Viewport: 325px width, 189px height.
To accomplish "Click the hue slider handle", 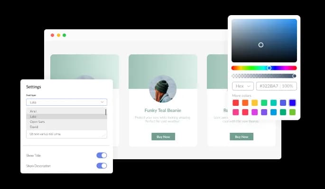I will click(x=269, y=68).
